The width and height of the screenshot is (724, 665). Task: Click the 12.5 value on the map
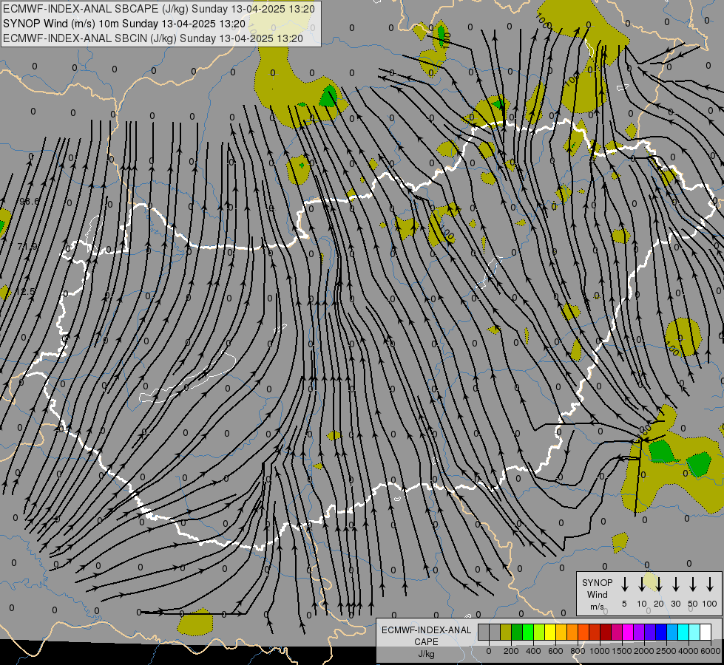[25, 292]
